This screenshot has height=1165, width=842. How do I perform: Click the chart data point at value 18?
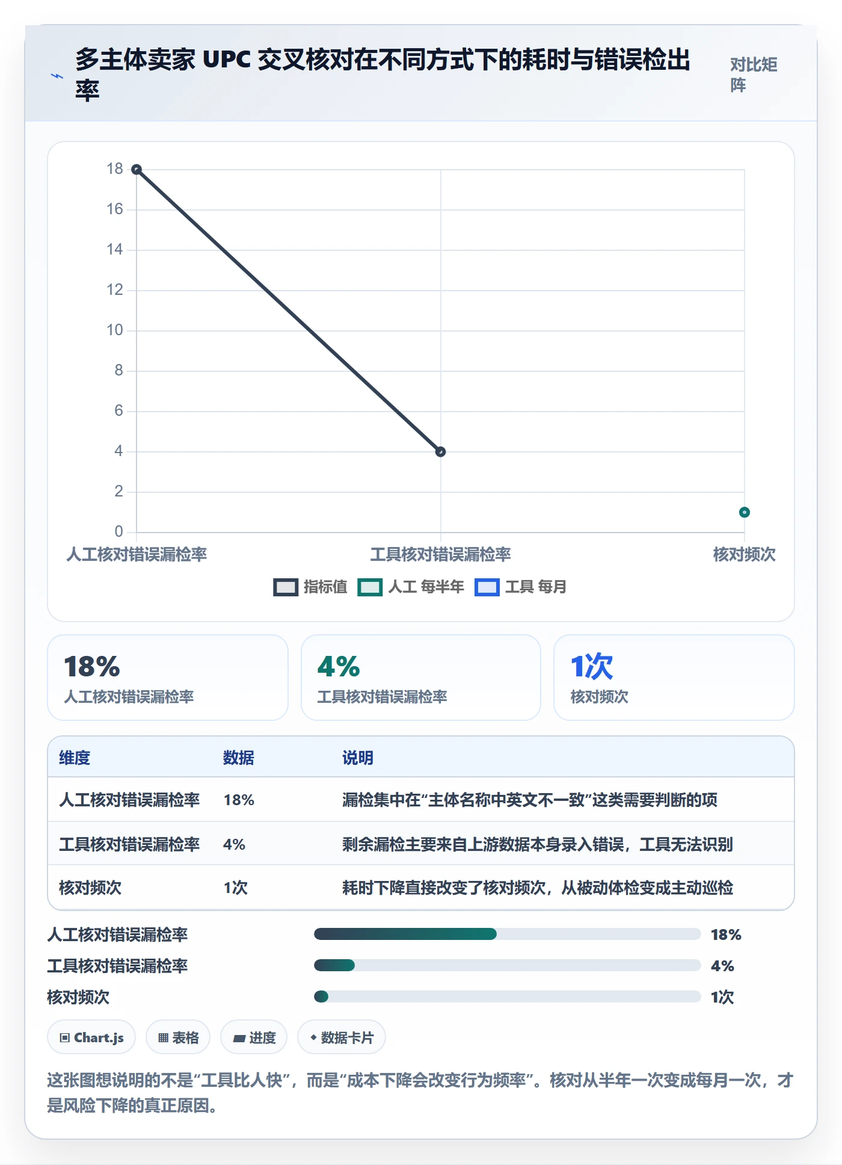pyautogui.click(x=137, y=170)
